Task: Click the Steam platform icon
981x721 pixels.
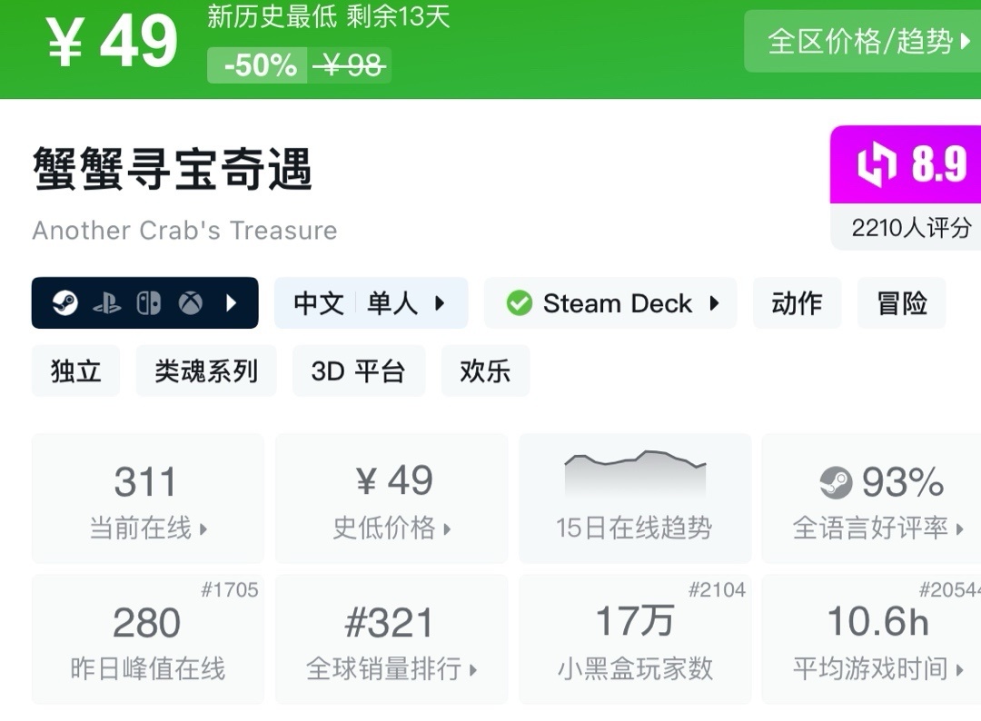Action: 64,303
